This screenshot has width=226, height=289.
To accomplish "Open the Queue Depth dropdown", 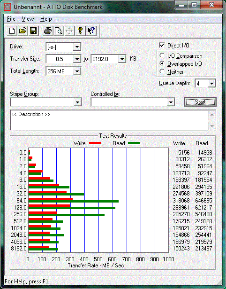I will pyautogui.click(x=211, y=84).
